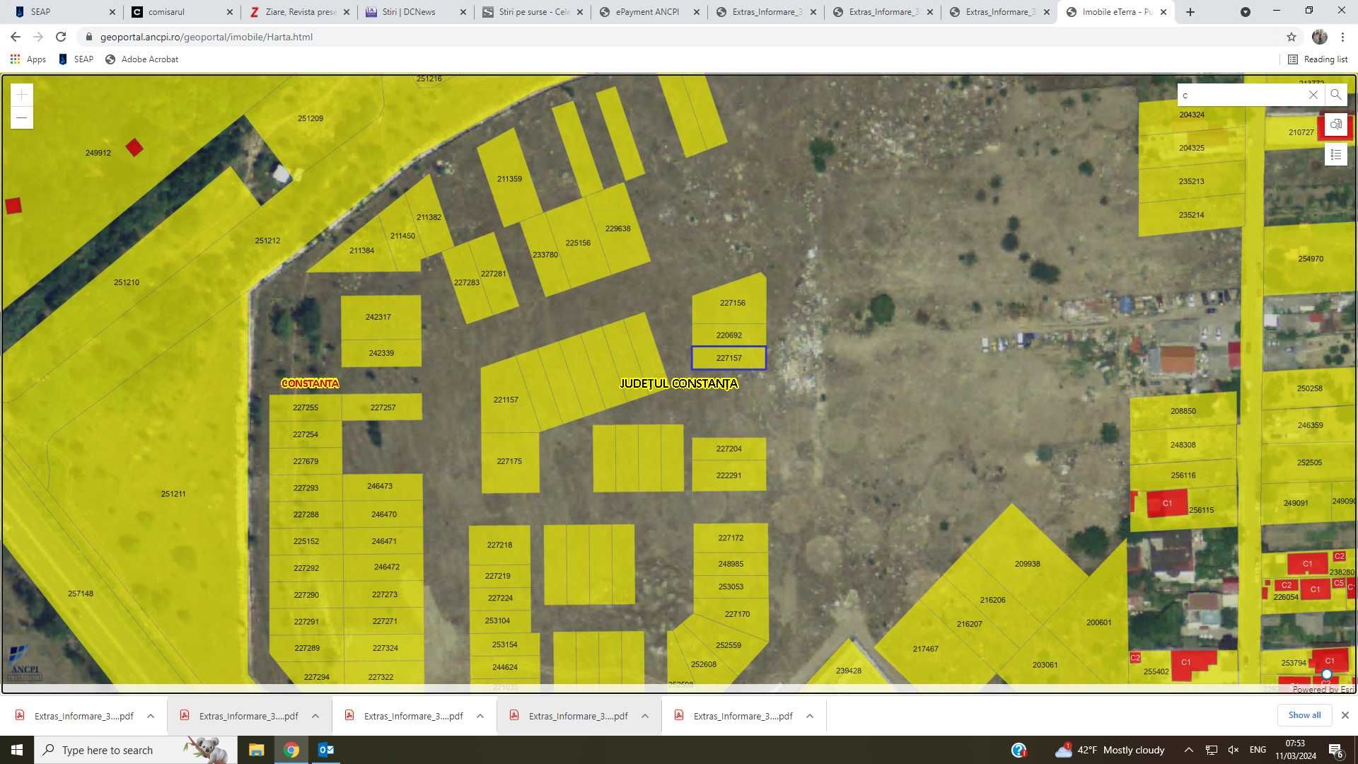The height and width of the screenshot is (764, 1358).
Task: Expand options for first Extras_Informare download
Action: 151,716
